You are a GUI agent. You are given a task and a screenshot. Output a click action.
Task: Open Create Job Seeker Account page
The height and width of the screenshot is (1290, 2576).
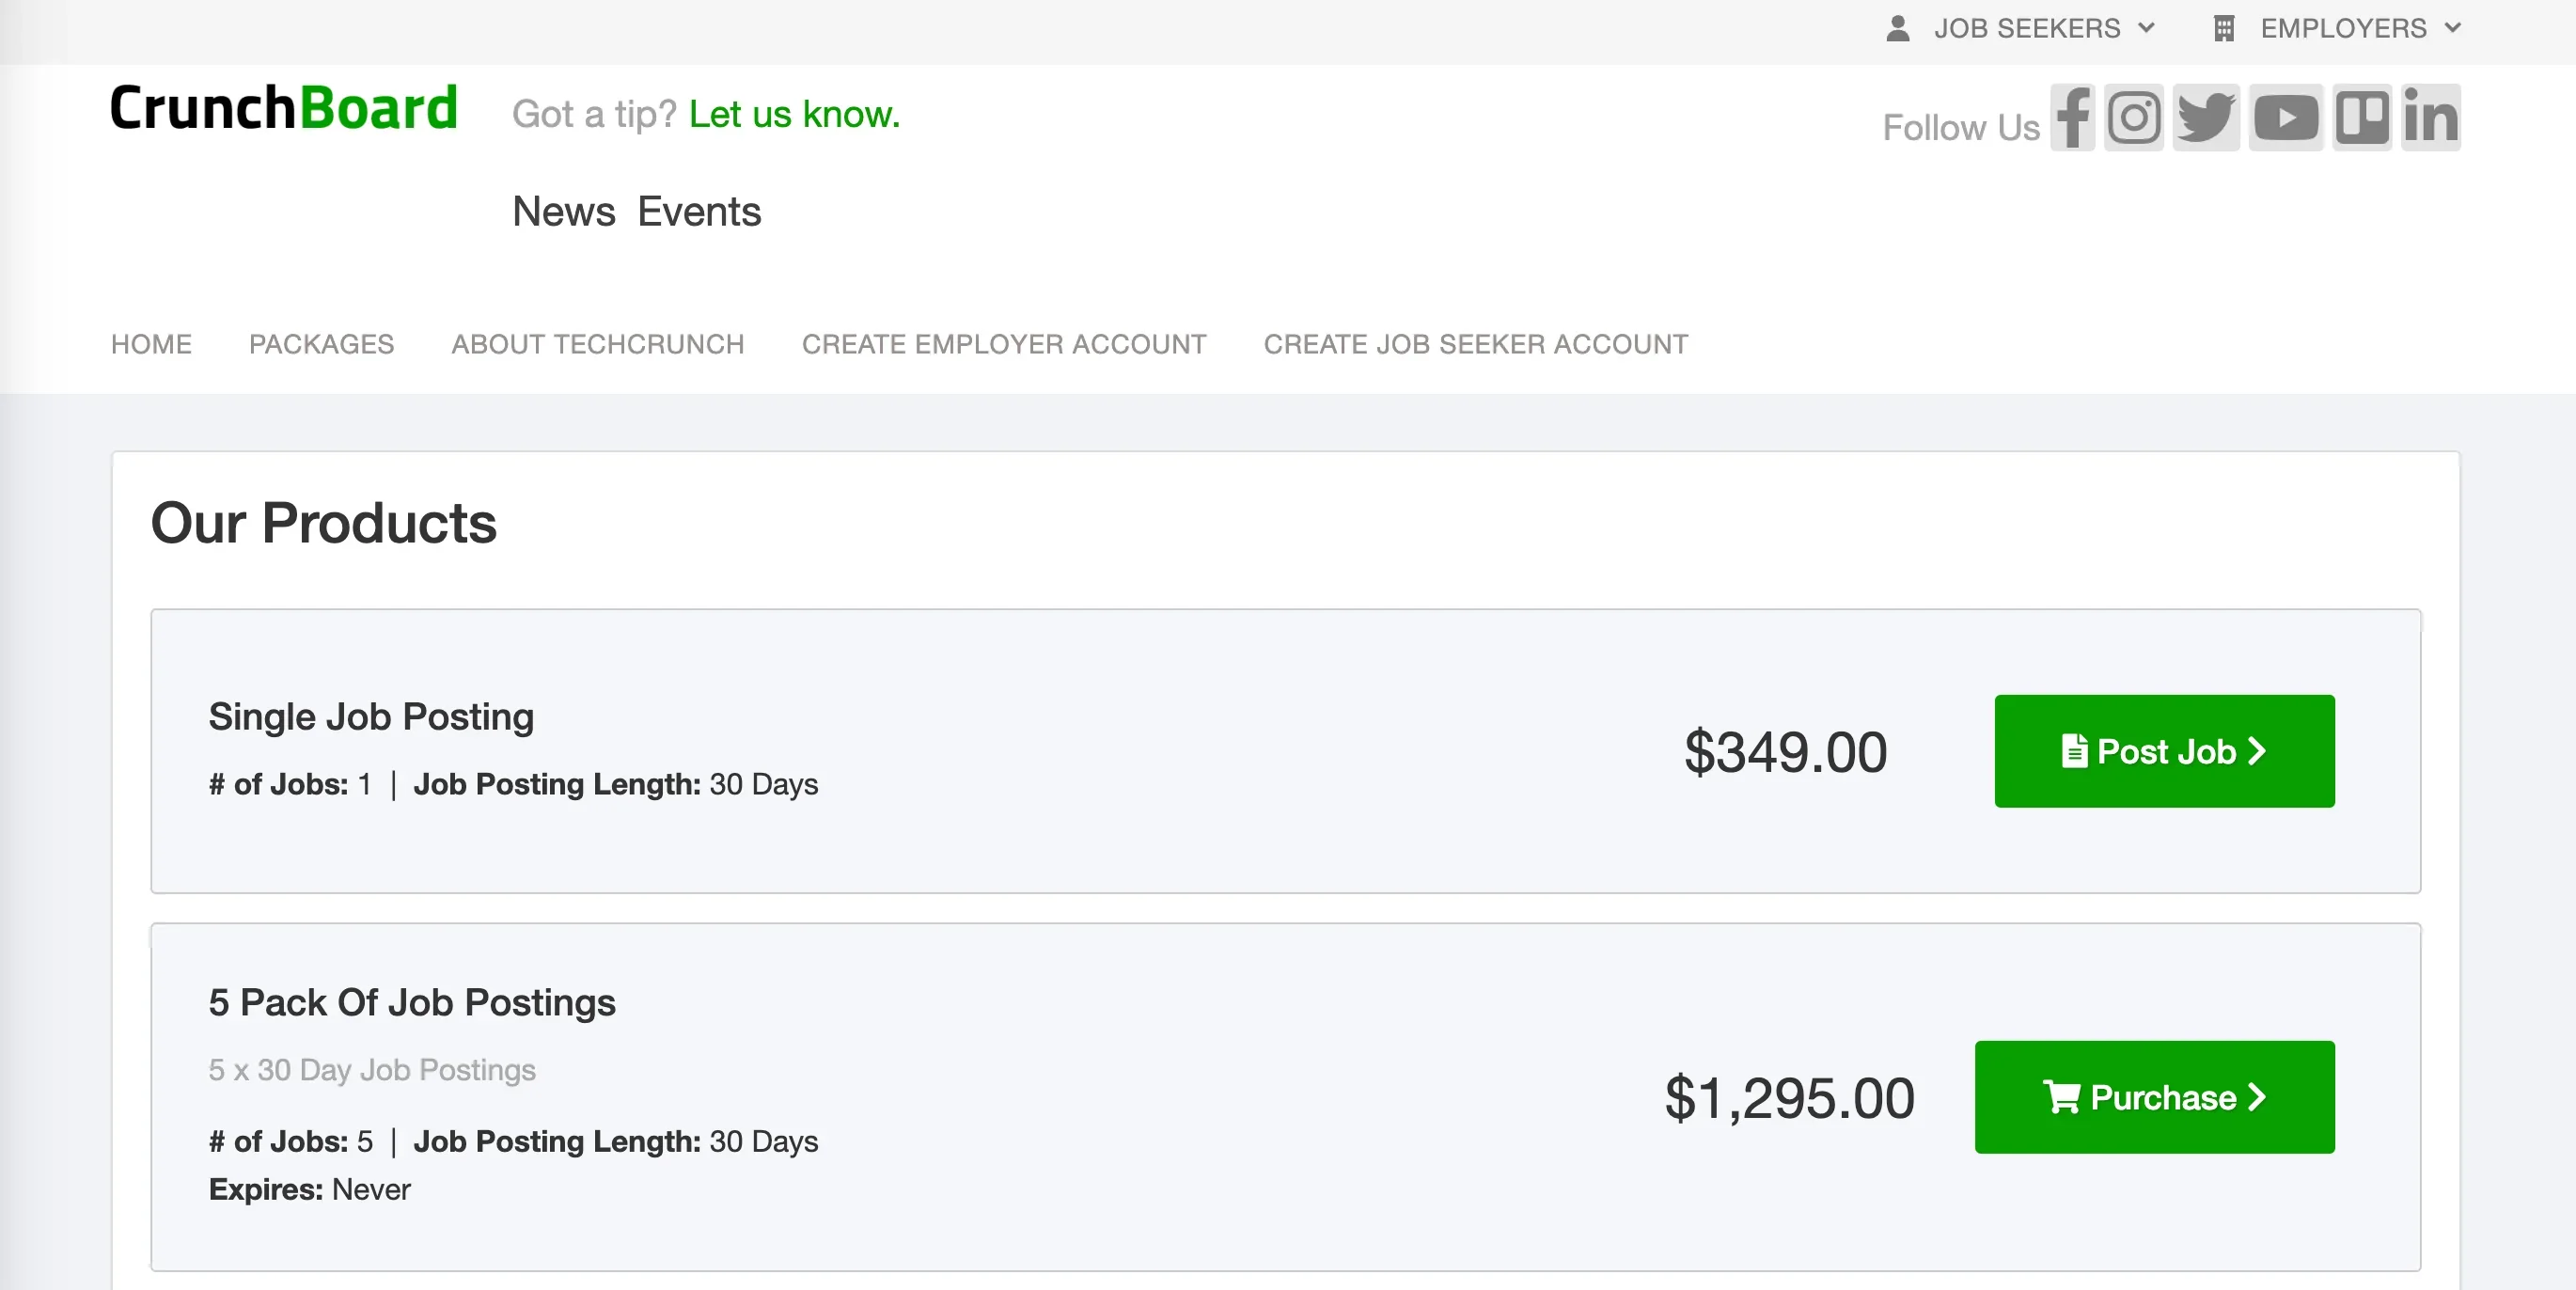(x=1475, y=344)
